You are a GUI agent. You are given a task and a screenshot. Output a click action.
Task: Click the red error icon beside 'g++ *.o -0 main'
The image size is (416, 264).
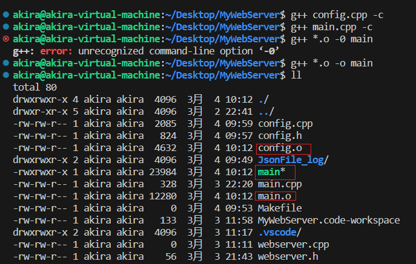[x=5, y=39]
